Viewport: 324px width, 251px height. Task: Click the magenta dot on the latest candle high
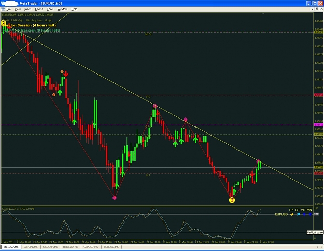pos(258,161)
